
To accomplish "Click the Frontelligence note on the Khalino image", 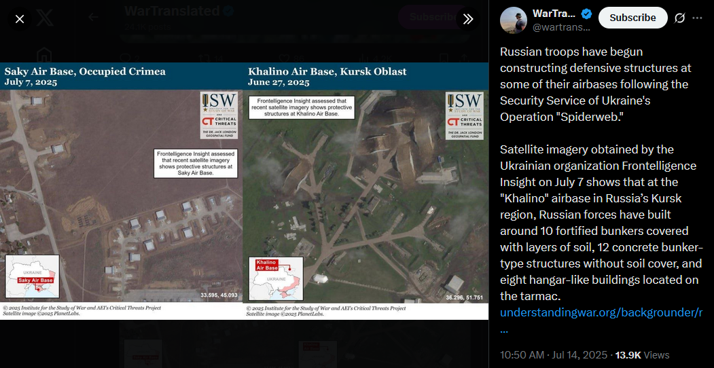I will [x=302, y=107].
